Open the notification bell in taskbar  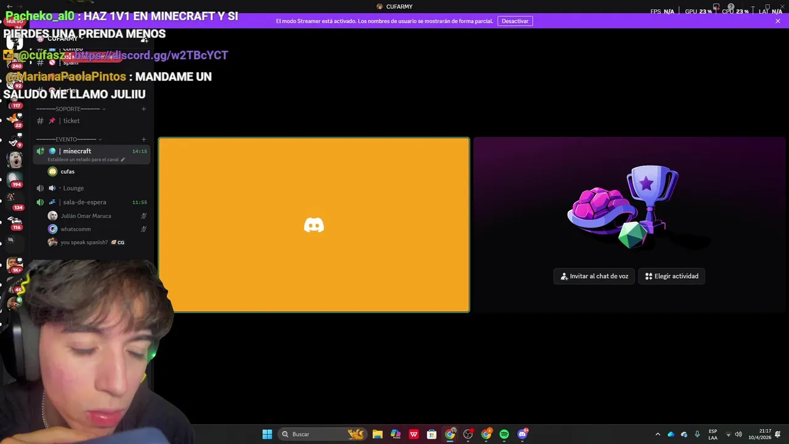(778, 434)
